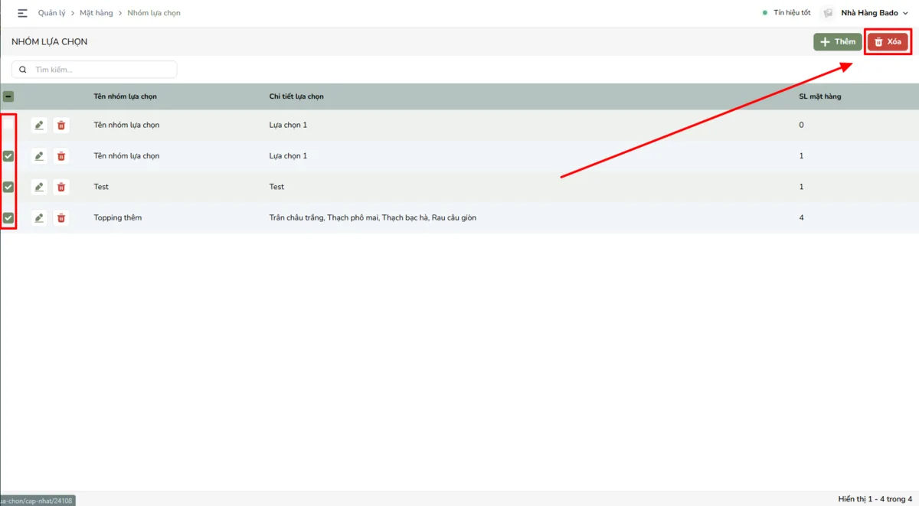Delete the option group with 0 items

(x=61, y=125)
